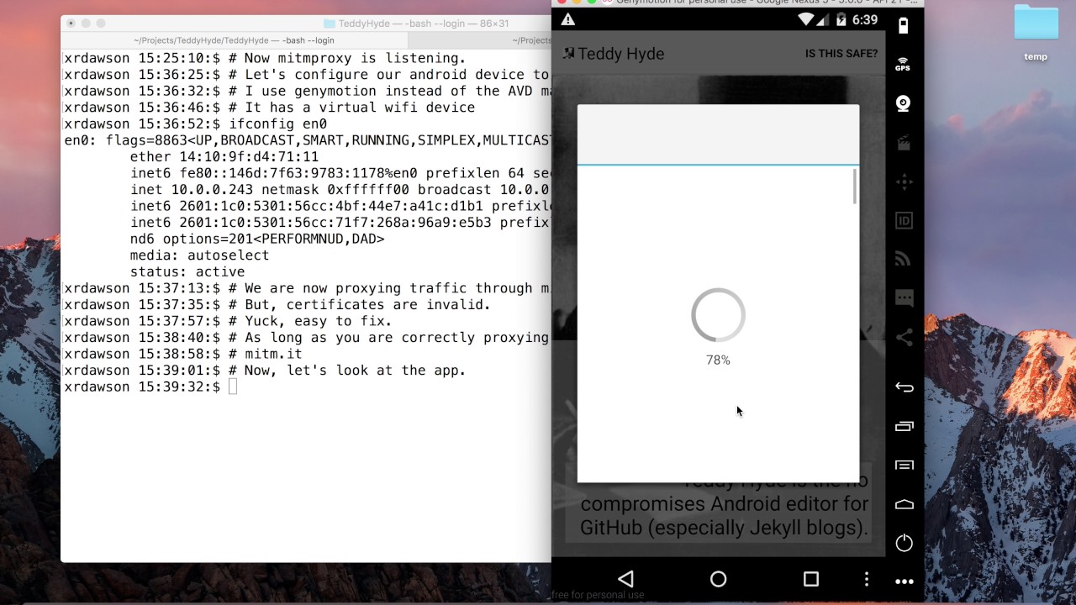This screenshot has height=605, width=1076.
Task: Open the phone SMS chat widget
Action: (x=904, y=298)
